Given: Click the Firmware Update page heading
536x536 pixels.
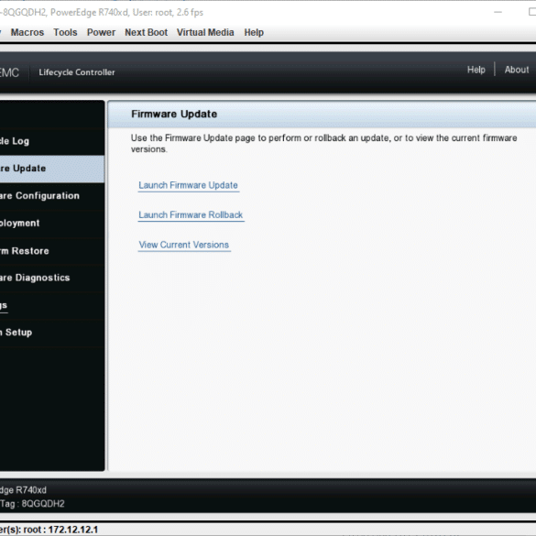Looking at the screenshot, I should [174, 115].
